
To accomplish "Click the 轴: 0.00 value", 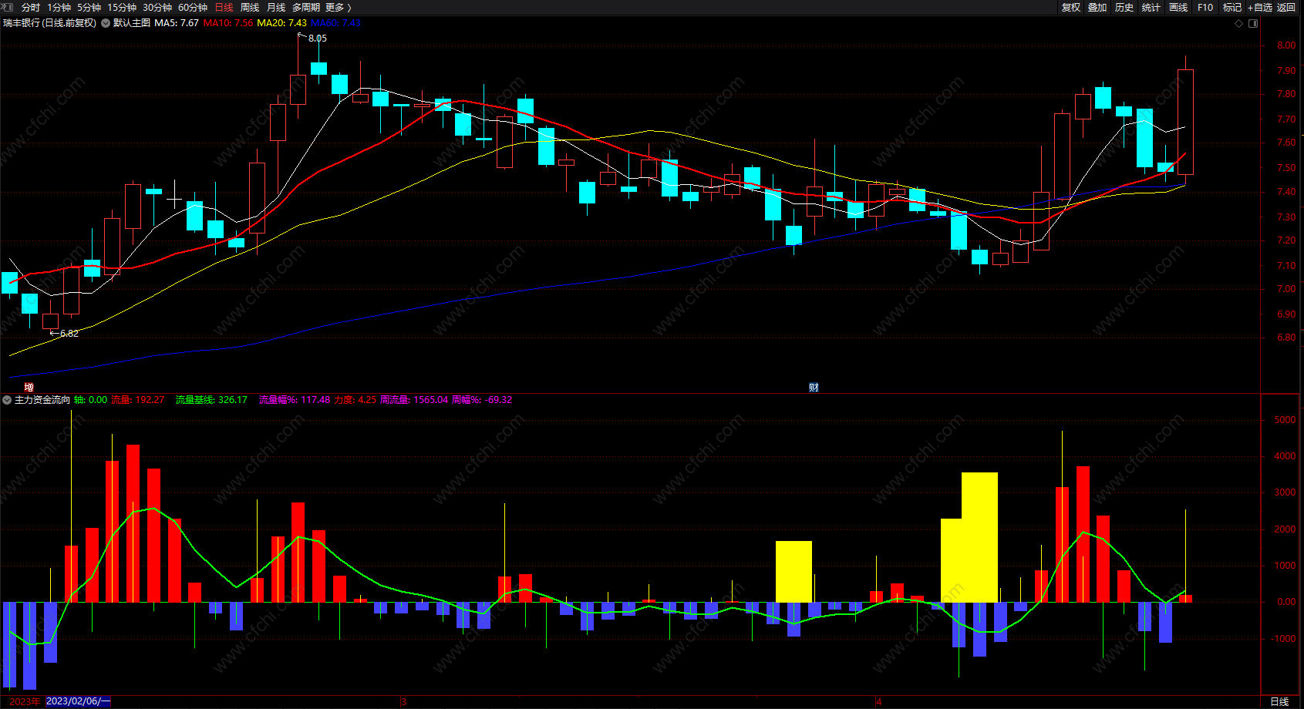I will [90, 400].
